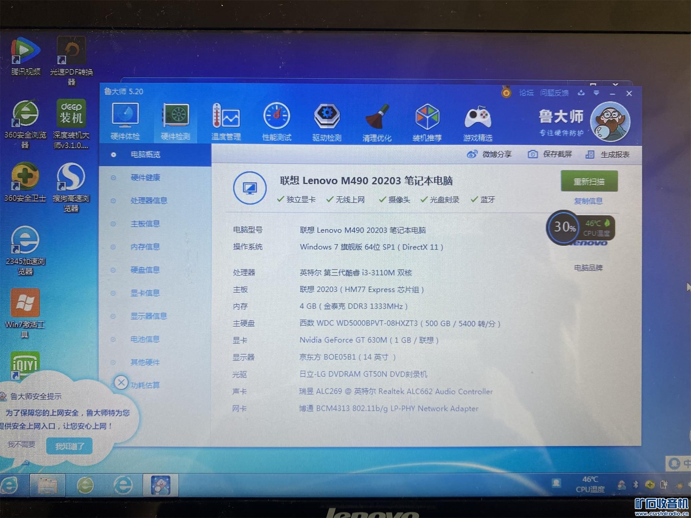
Task: Click 生成报表 generate report button
Action: click(608, 155)
